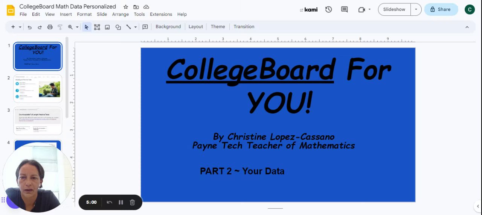Open the Edit menu
The width and height of the screenshot is (482, 215).
36,14
